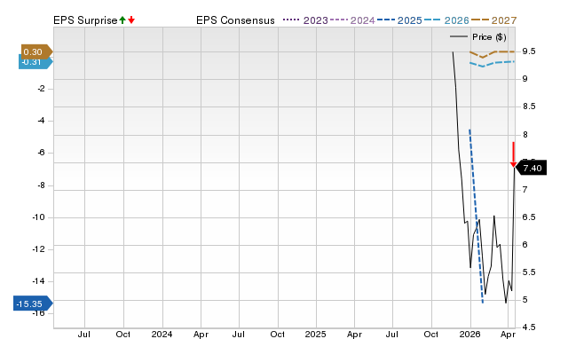The width and height of the screenshot is (568, 339).
Task: Click the EPS Consensus label
Action: 235,20
